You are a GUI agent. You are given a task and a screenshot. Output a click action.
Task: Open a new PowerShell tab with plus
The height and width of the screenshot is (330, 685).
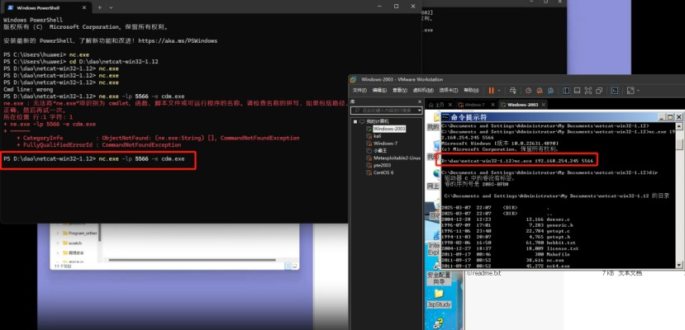tap(100, 7)
